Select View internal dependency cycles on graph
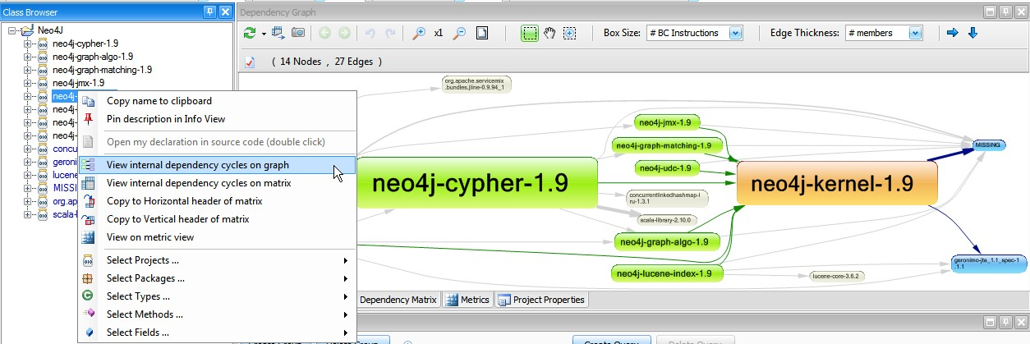 coord(217,165)
